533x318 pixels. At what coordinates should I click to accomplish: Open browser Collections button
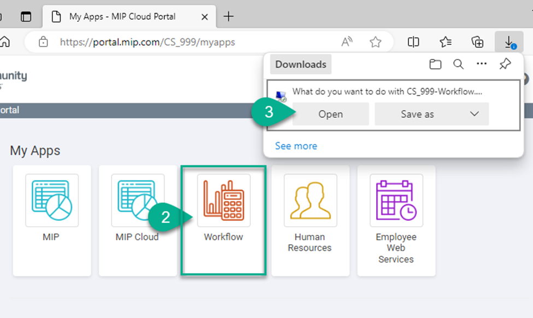pos(477,42)
